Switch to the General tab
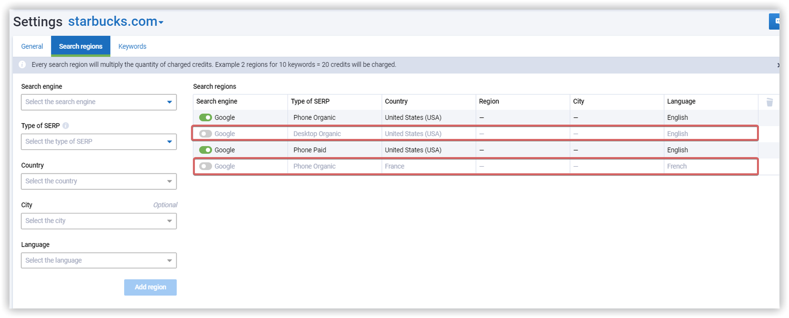Viewport: 789px width, 318px height. click(x=32, y=46)
